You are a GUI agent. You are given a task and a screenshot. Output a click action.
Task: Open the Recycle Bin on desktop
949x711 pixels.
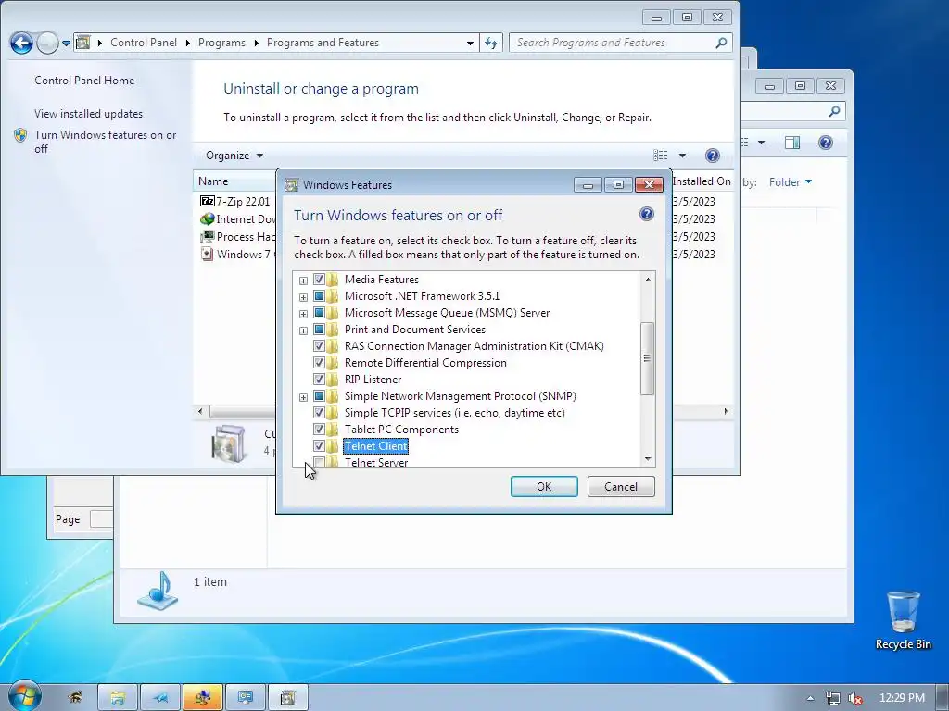coord(903,620)
